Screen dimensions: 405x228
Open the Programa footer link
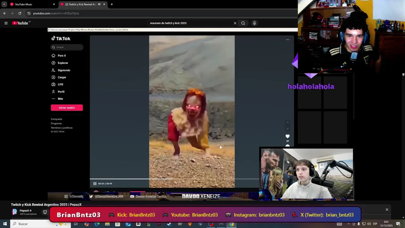coord(56,123)
